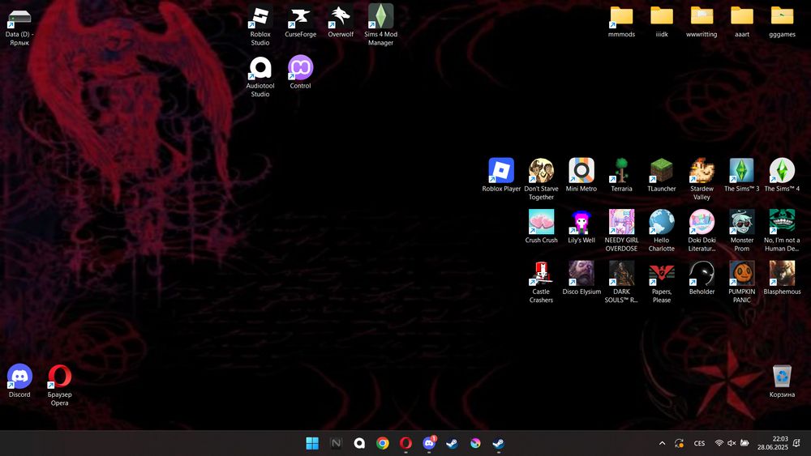Select the No, I'm not a Human icon
Viewport: 811px width, 456px height.
coord(782,232)
